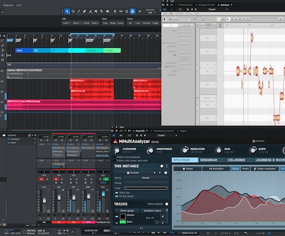Click the MMultiAnalyzer red logo icon
This screenshot has height=236, width=285.
[115, 142]
